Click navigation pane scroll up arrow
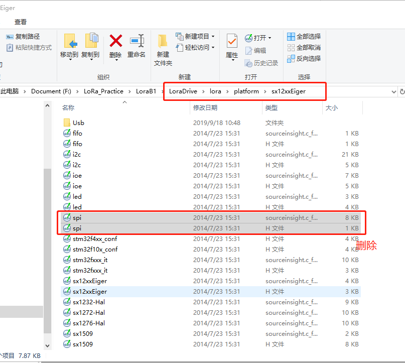The width and height of the screenshot is (405, 363). 47,105
